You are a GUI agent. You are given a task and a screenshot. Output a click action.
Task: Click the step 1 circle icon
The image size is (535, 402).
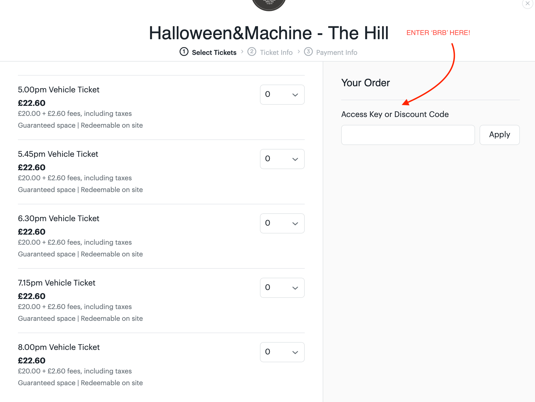184,52
